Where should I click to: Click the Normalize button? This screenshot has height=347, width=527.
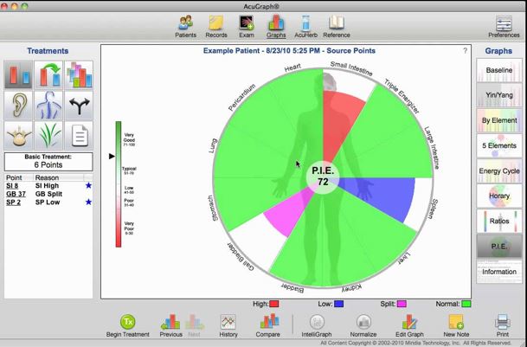click(363, 326)
